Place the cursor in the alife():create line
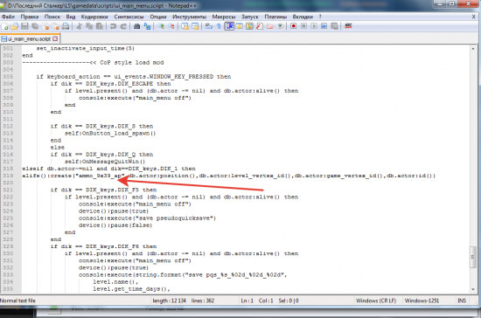The height and width of the screenshot is (318, 481). [228, 176]
